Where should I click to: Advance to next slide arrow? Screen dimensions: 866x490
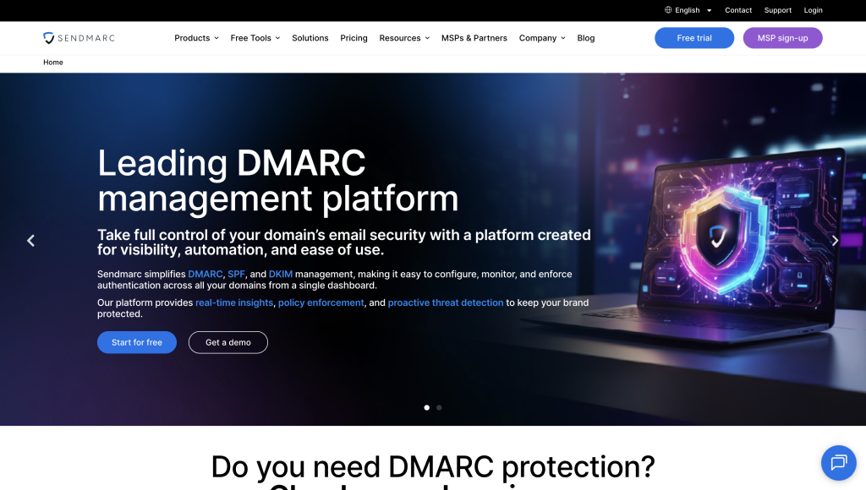835,241
